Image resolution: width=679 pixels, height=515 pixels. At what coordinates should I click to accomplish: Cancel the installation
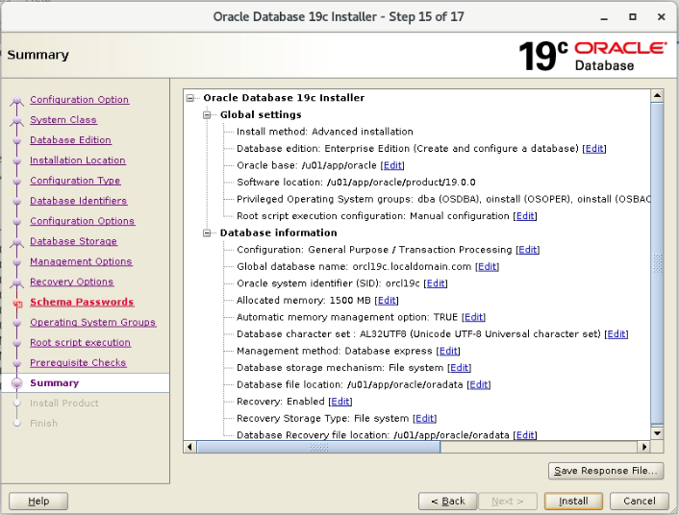pyautogui.click(x=640, y=502)
